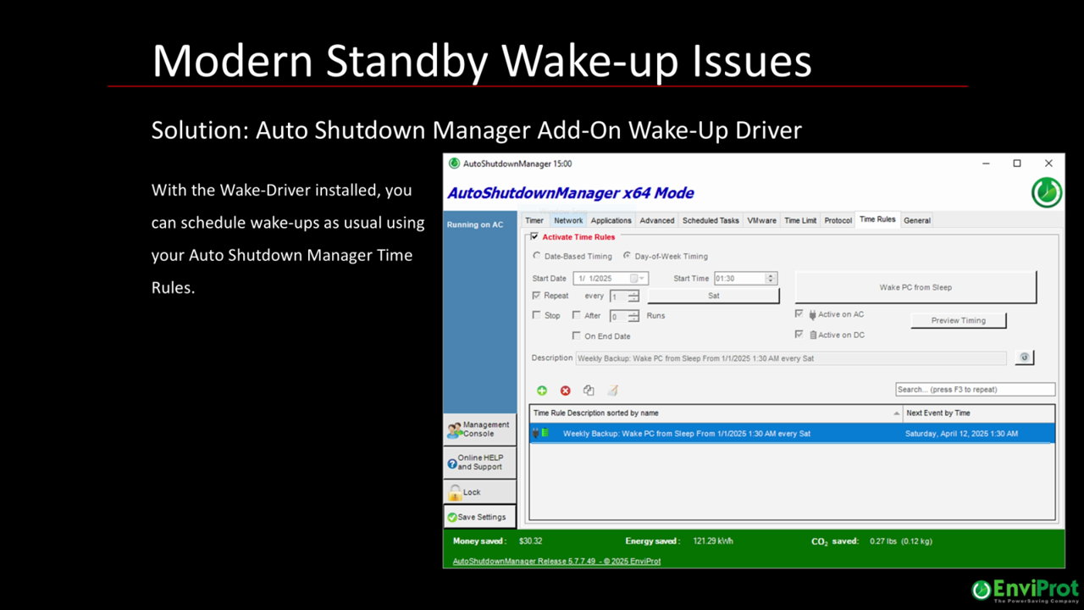Viewport: 1084px width, 610px height.
Task: Open the Sat weekday selector
Action: [x=713, y=296]
